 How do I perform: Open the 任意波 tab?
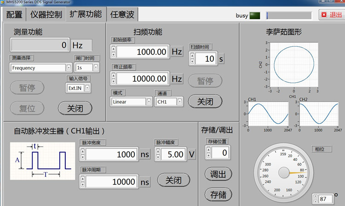coord(123,14)
